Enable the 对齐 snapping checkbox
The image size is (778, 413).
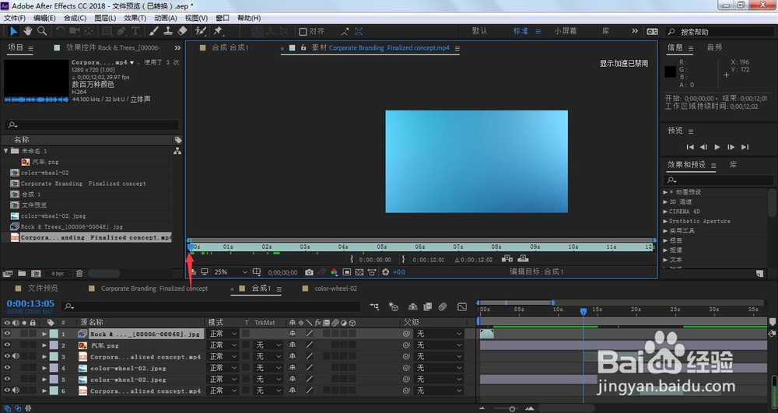click(x=303, y=32)
